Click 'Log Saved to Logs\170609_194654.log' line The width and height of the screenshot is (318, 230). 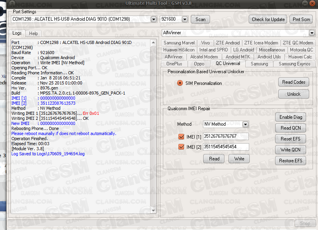[48, 154]
